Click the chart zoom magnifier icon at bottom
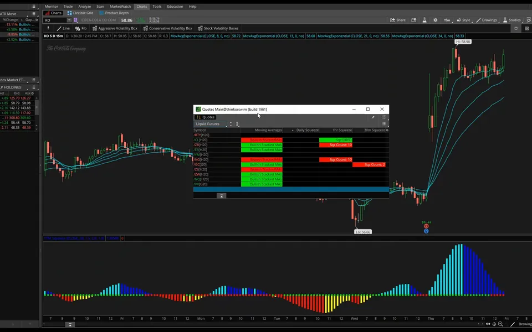This screenshot has height=332, width=532. (x=500, y=324)
